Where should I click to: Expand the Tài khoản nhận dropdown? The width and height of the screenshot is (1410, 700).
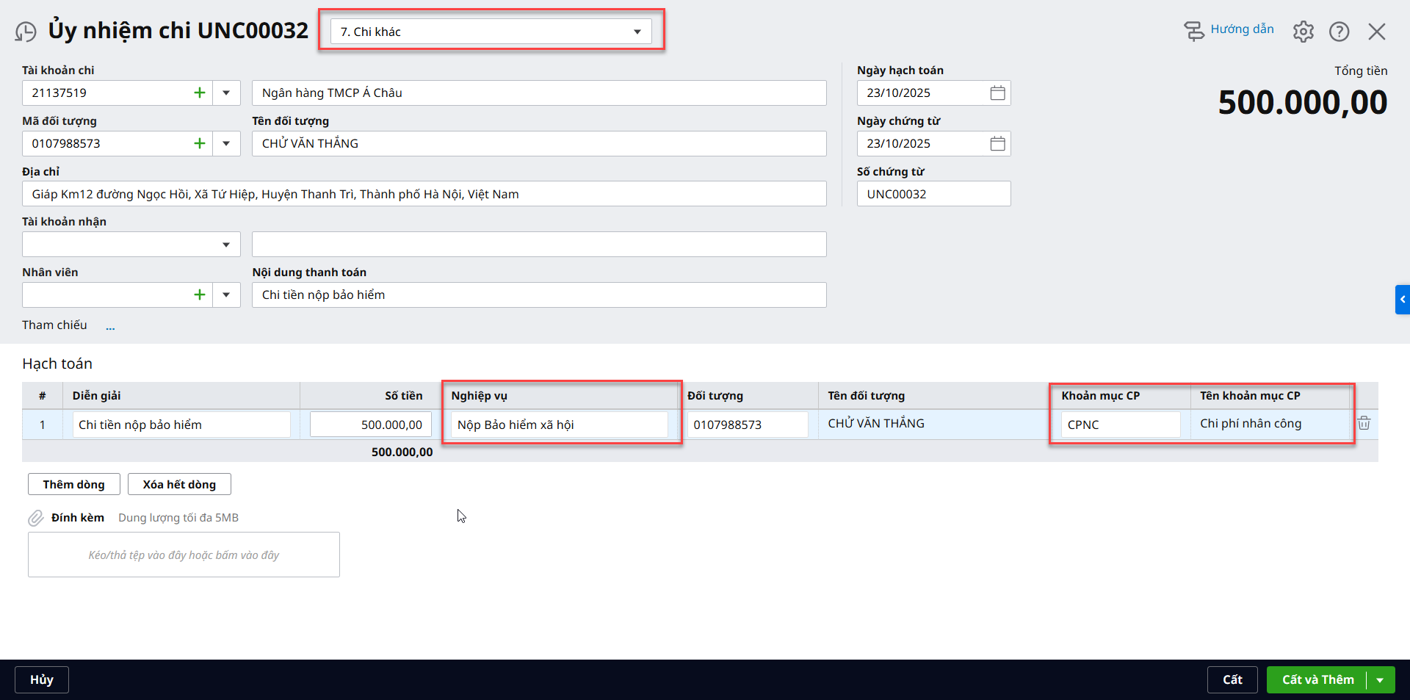pyautogui.click(x=226, y=245)
